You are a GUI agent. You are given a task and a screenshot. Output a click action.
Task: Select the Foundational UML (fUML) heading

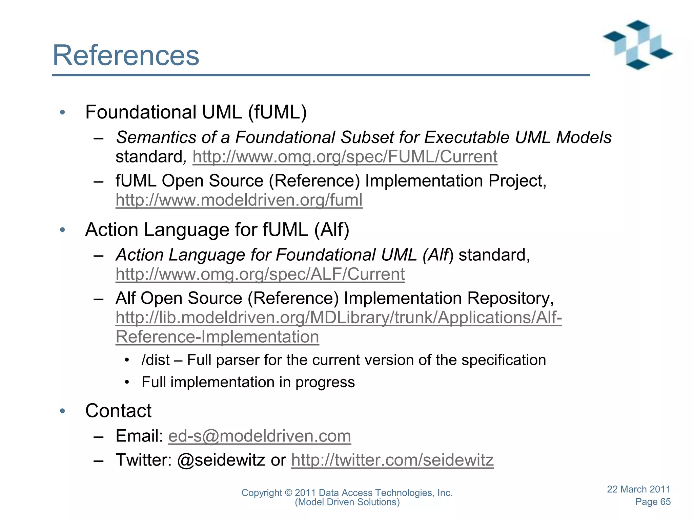pos(196,112)
